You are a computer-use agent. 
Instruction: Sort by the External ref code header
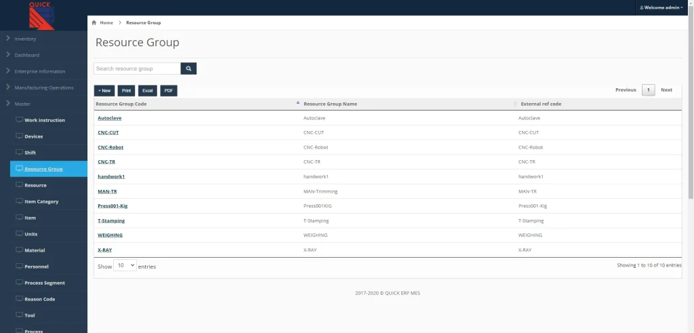click(542, 104)
